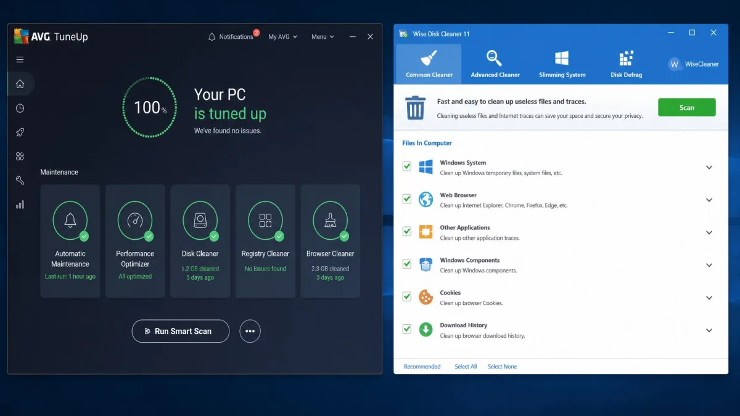Image resolution: width=740 pixels, height=416 pixels.
Task: Open the Automatic Maintenance bell tile icon
Action: pos(70,220)
